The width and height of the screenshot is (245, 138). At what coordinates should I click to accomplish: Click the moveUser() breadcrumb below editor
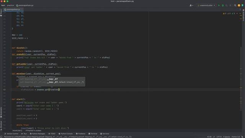[17, 130]
